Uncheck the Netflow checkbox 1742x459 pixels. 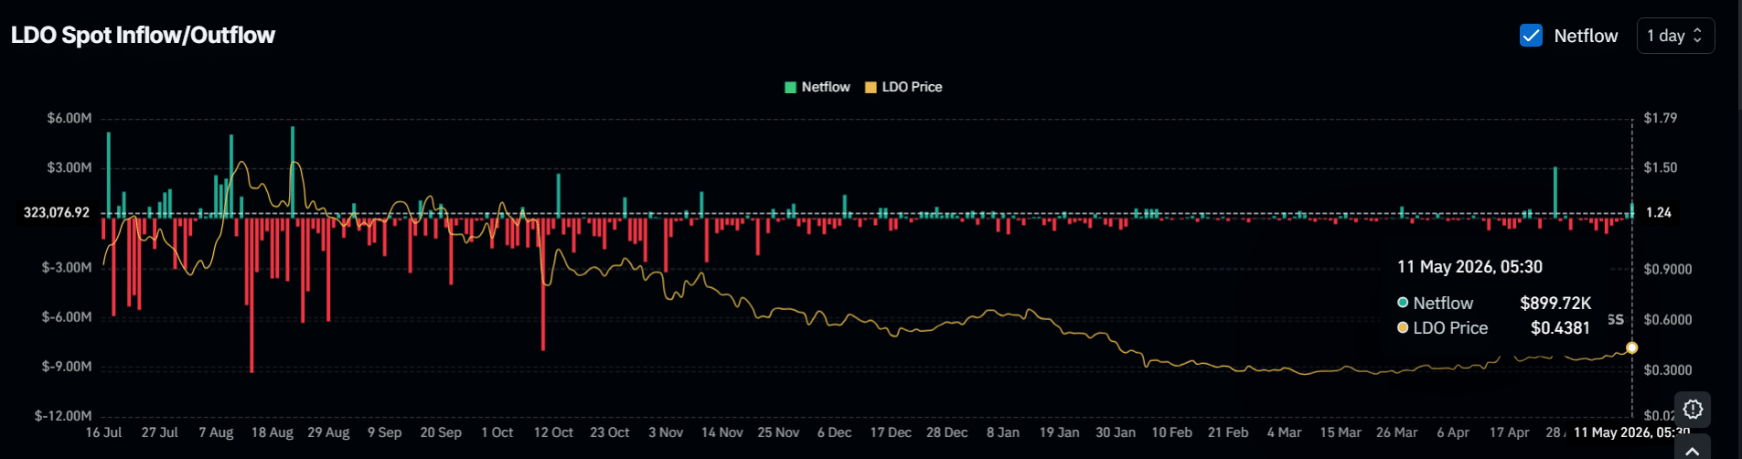pos(1531,36)
